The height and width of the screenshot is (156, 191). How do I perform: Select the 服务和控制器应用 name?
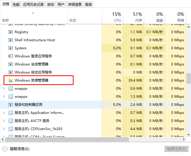(28, 105)
